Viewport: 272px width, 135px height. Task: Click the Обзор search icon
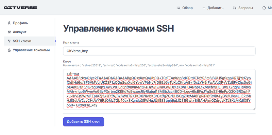[179, 8]
